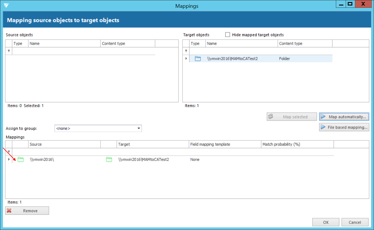The image size is (374, 230).
Task: Enable Hide mapped target objects checkbox
Action: tap(228, 35)
